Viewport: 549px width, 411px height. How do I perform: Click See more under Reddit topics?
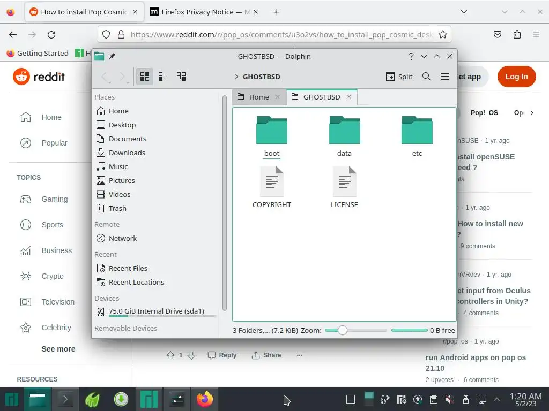[x=58, y=349]
